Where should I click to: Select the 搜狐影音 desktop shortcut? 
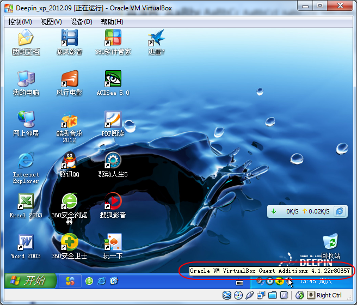(x=113, y=202)
